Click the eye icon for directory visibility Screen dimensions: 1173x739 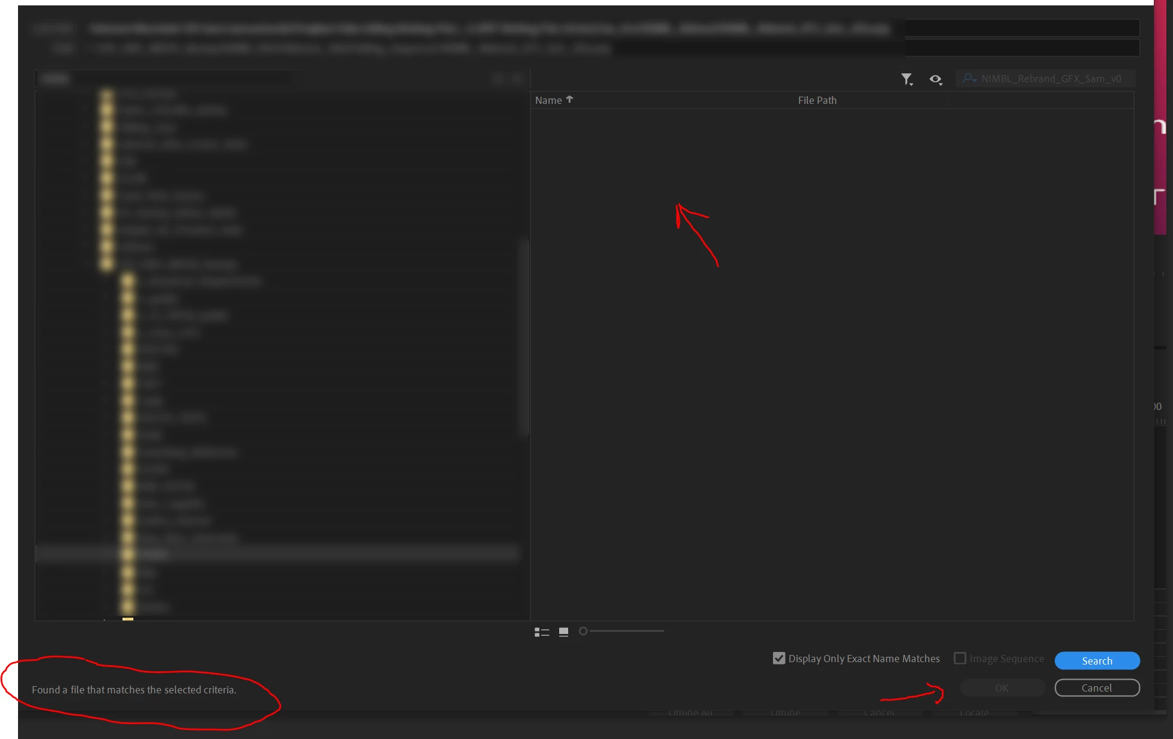tap(935, 79)
